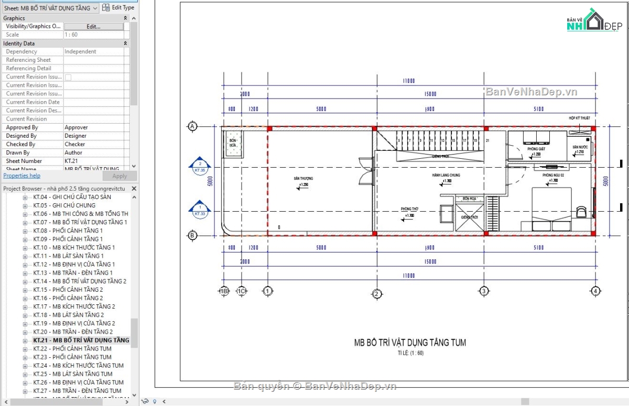
Task: Select section marker 2 KT.35 in drawing
Action: tap(199, 166)
